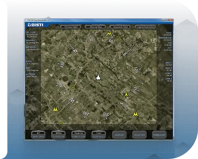This screenshot has height=159, width=198.
Task: Click the yellow highway shield at the map's bottom edge
Action: pyautogui.click(x=61, y=123)
